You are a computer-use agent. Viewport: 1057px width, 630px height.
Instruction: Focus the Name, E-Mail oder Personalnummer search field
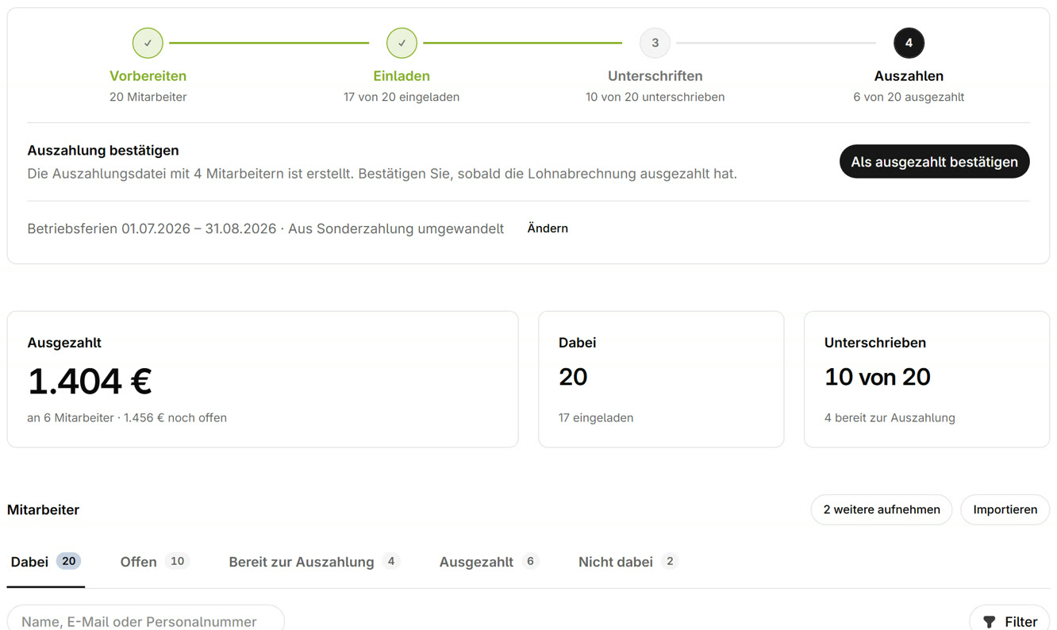(x=146, y=621)
